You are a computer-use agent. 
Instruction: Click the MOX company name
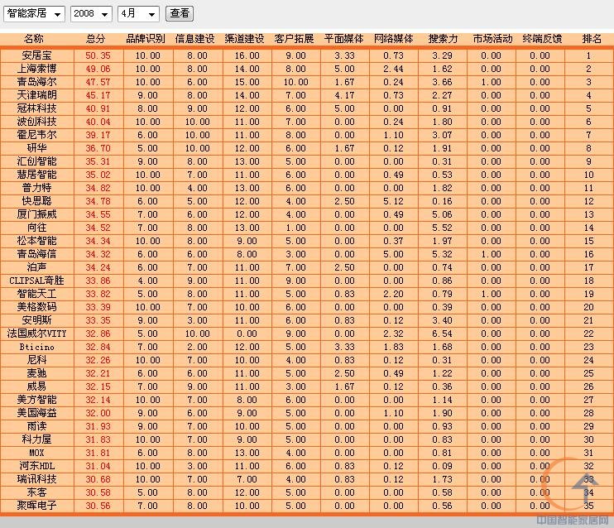(x=36, y=453)
